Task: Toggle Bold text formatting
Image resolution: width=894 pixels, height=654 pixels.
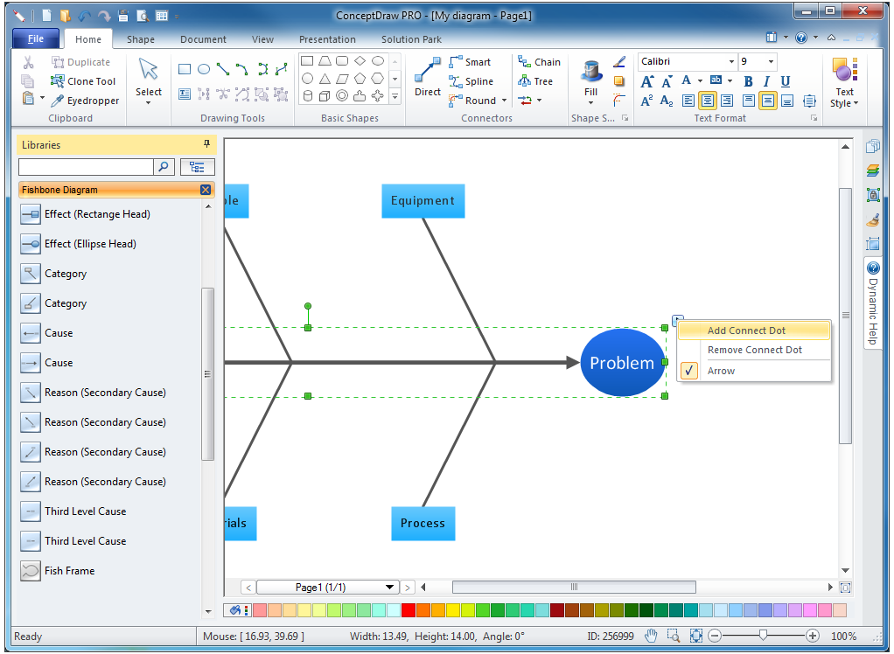Action: pyautogui.click(x=748, y=81)
